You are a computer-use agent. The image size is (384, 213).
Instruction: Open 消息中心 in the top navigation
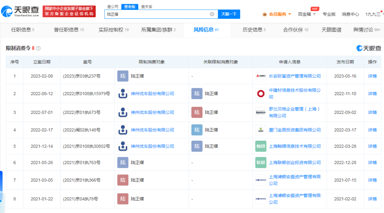[350, 14]
